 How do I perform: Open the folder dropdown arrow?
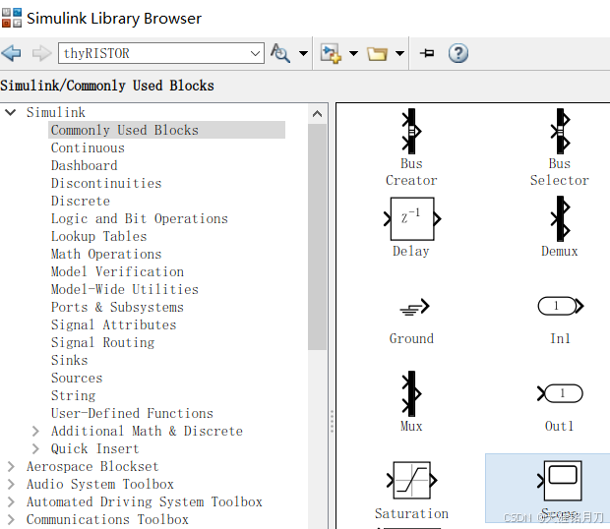(x=399, y=53)
